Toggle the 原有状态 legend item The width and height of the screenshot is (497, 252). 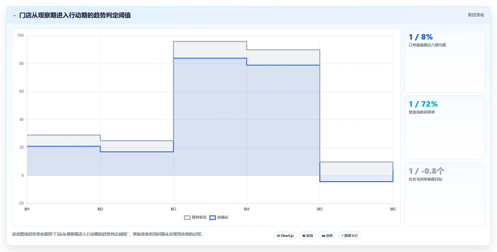[195, 217]
